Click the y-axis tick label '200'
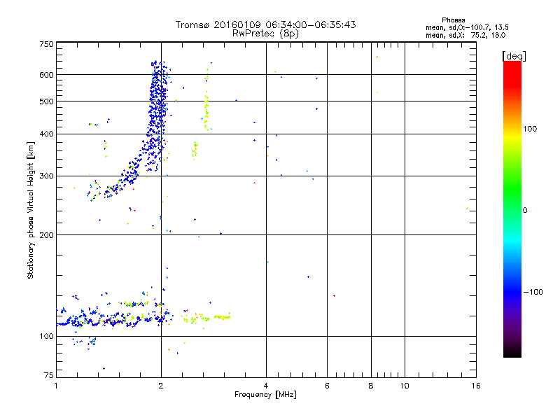The height and width of the screenshot is (420, 560). (x=46, y=235)
